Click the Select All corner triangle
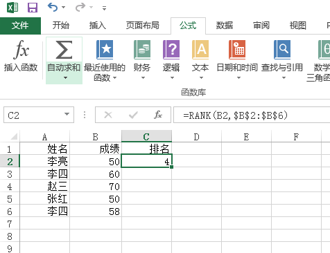Viewport: 330px width, 253px height. tap(14, 137)
